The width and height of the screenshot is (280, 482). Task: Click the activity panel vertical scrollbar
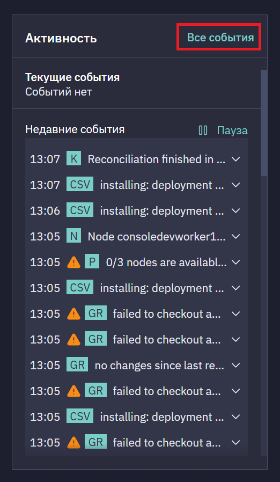pos(264,123)
